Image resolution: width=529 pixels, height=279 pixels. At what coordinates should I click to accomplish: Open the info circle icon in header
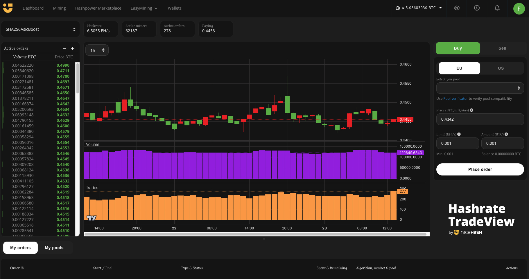click(477, 8)
